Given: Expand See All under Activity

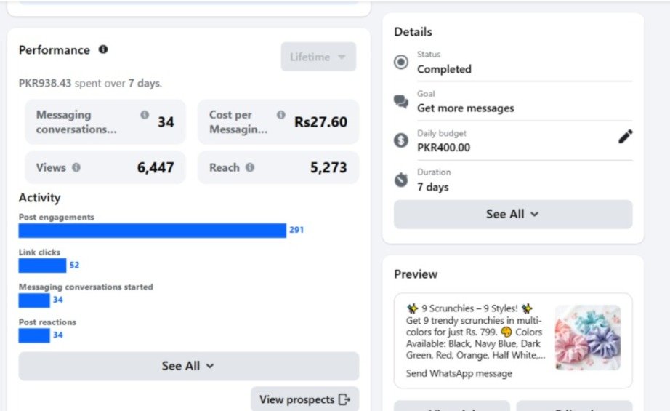Looking at the screenshot, I should point(188,366).
